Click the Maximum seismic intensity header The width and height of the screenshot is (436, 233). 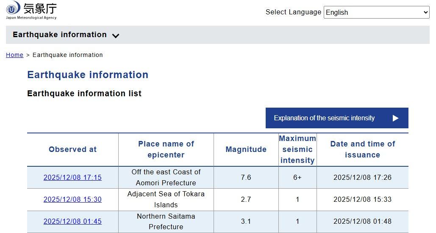click(x=297, y=149)
